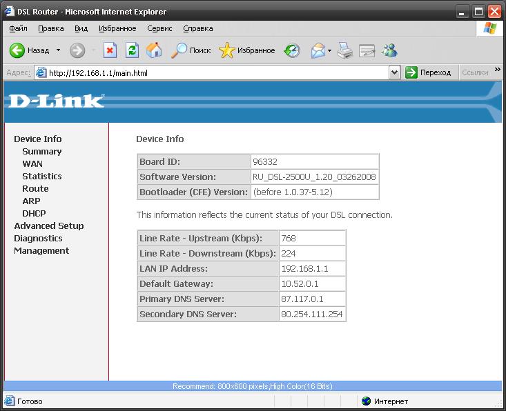Click the Ссылки toolbar label
Image resolution: width=506 pixels, height=411 pixels.
pyautogui.click(x=475, y=72)
